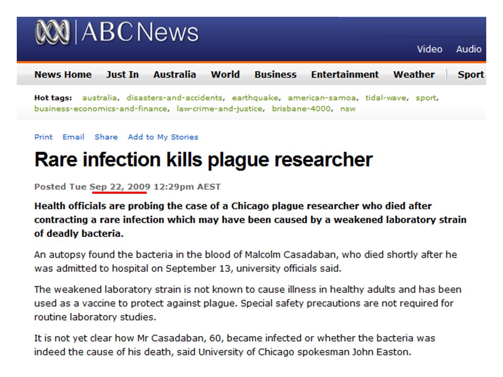The height and width of the screenshot is (377, 503).
Task: Open the ABC News wordmark
Action: [x=140, y=32]
